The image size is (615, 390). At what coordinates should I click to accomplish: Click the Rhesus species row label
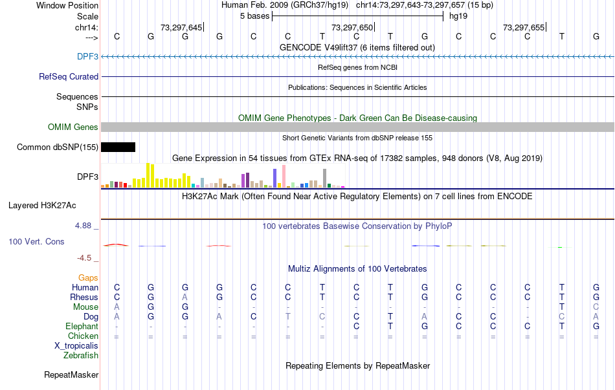[84, 297]
